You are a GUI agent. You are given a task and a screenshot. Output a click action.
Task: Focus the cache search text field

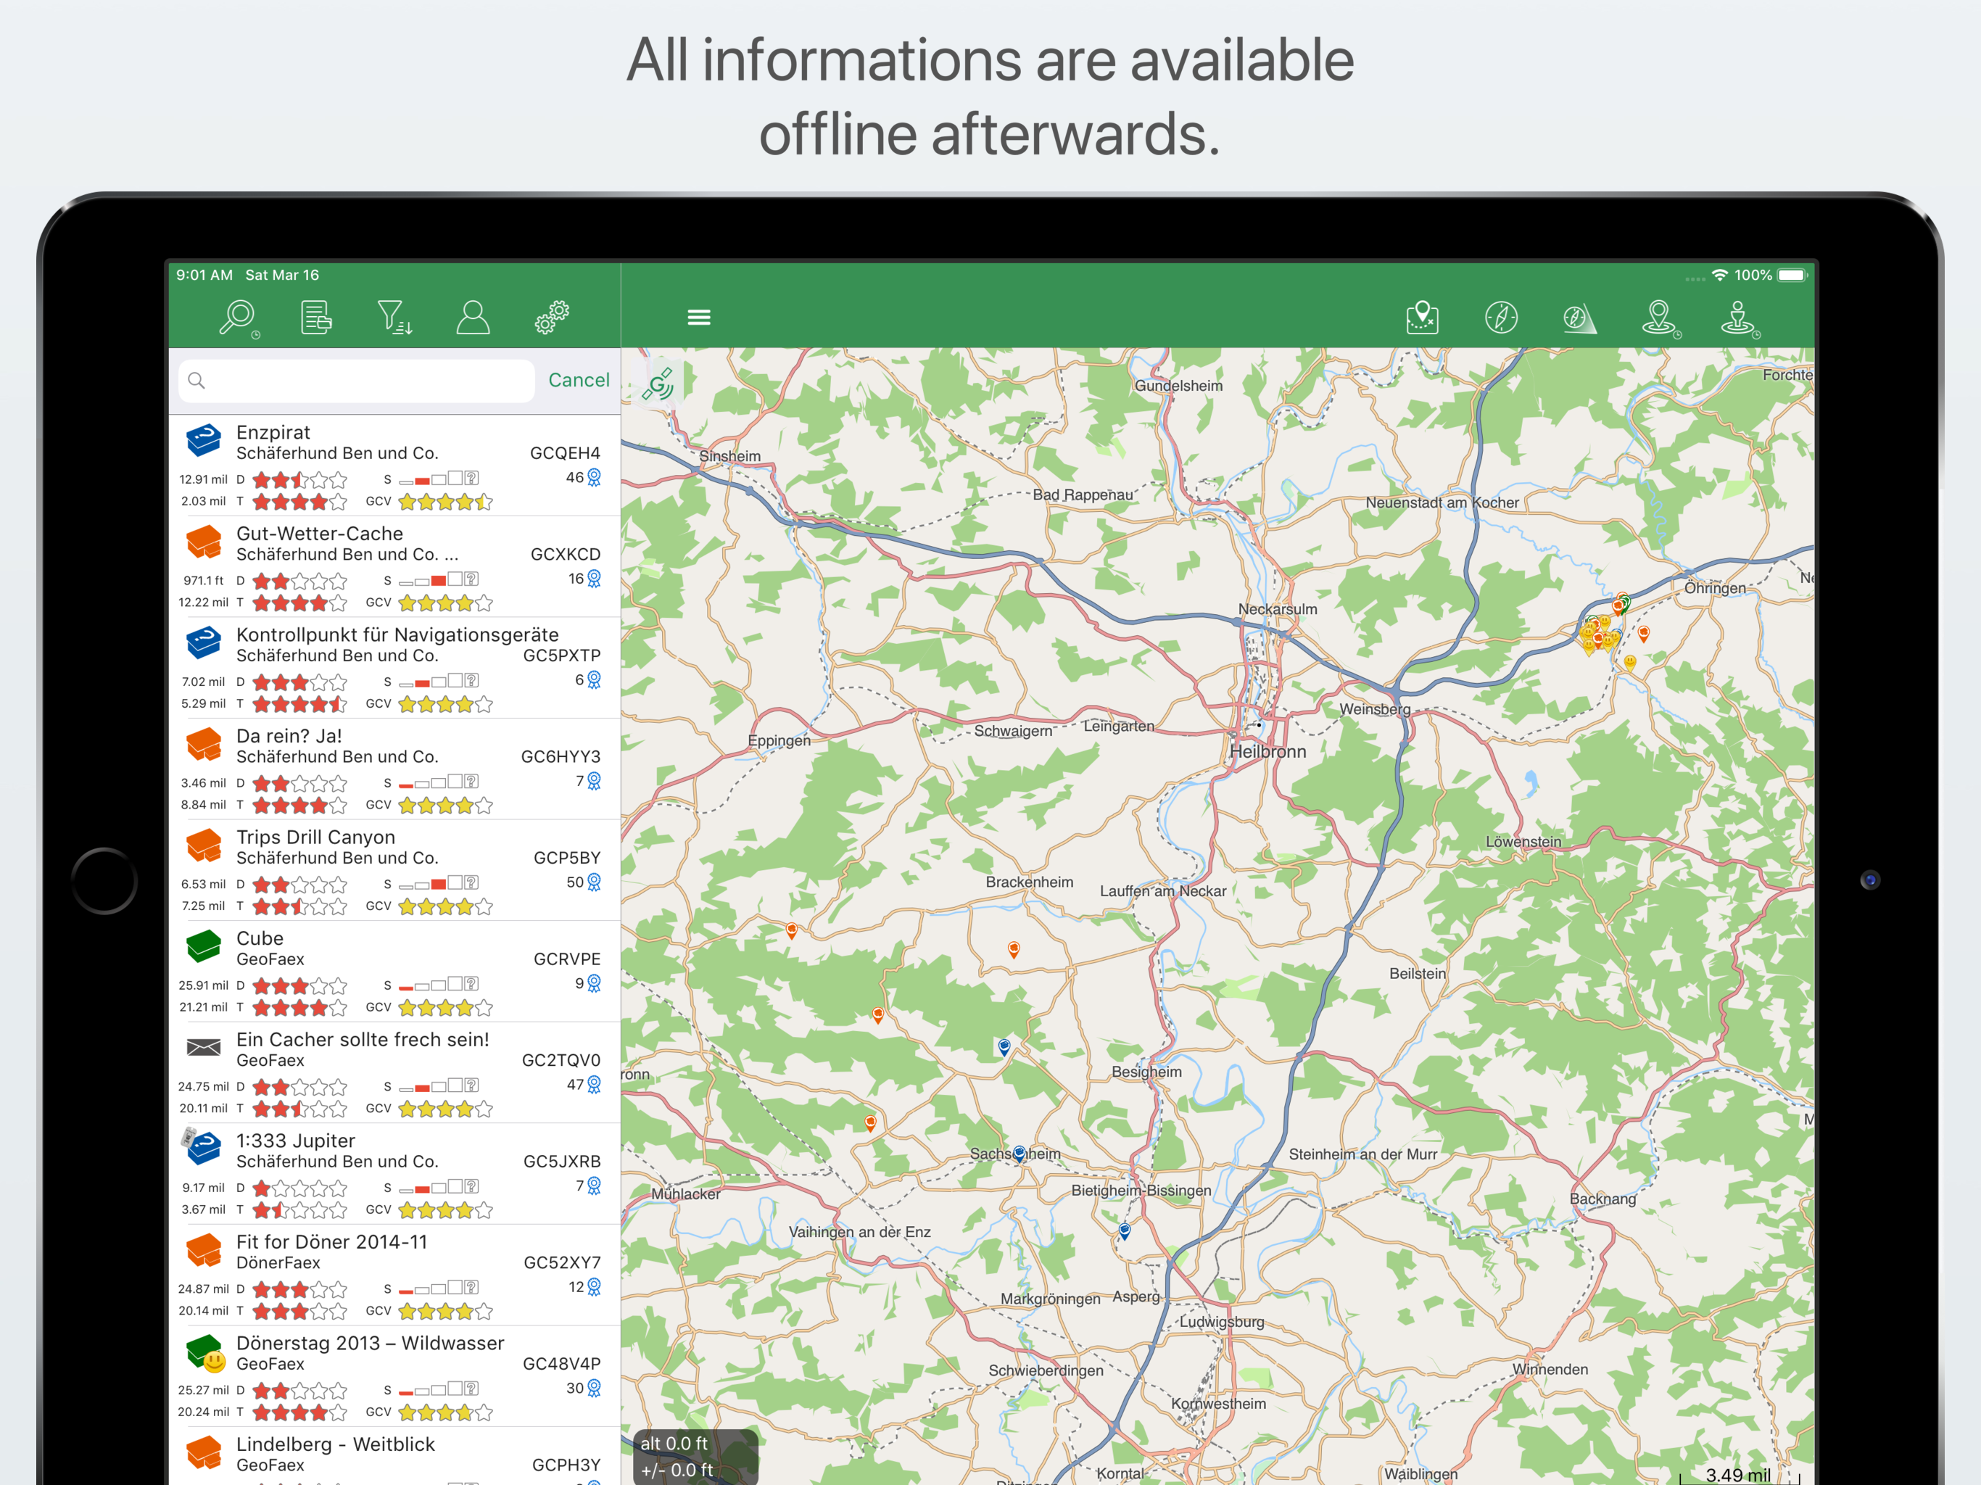point(358,381)
